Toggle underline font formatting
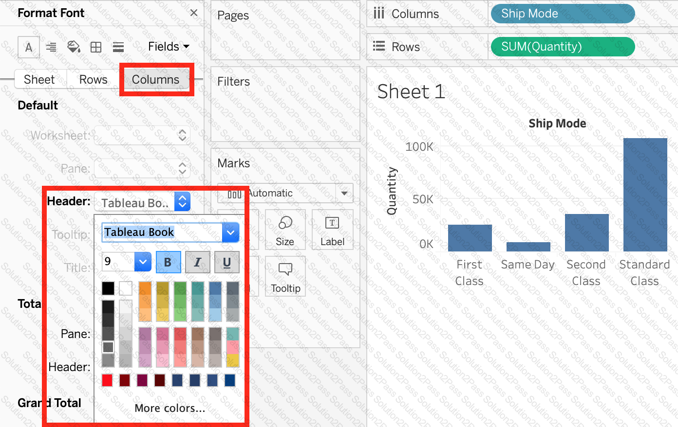 pyautogui.click(x=226, y=263)
